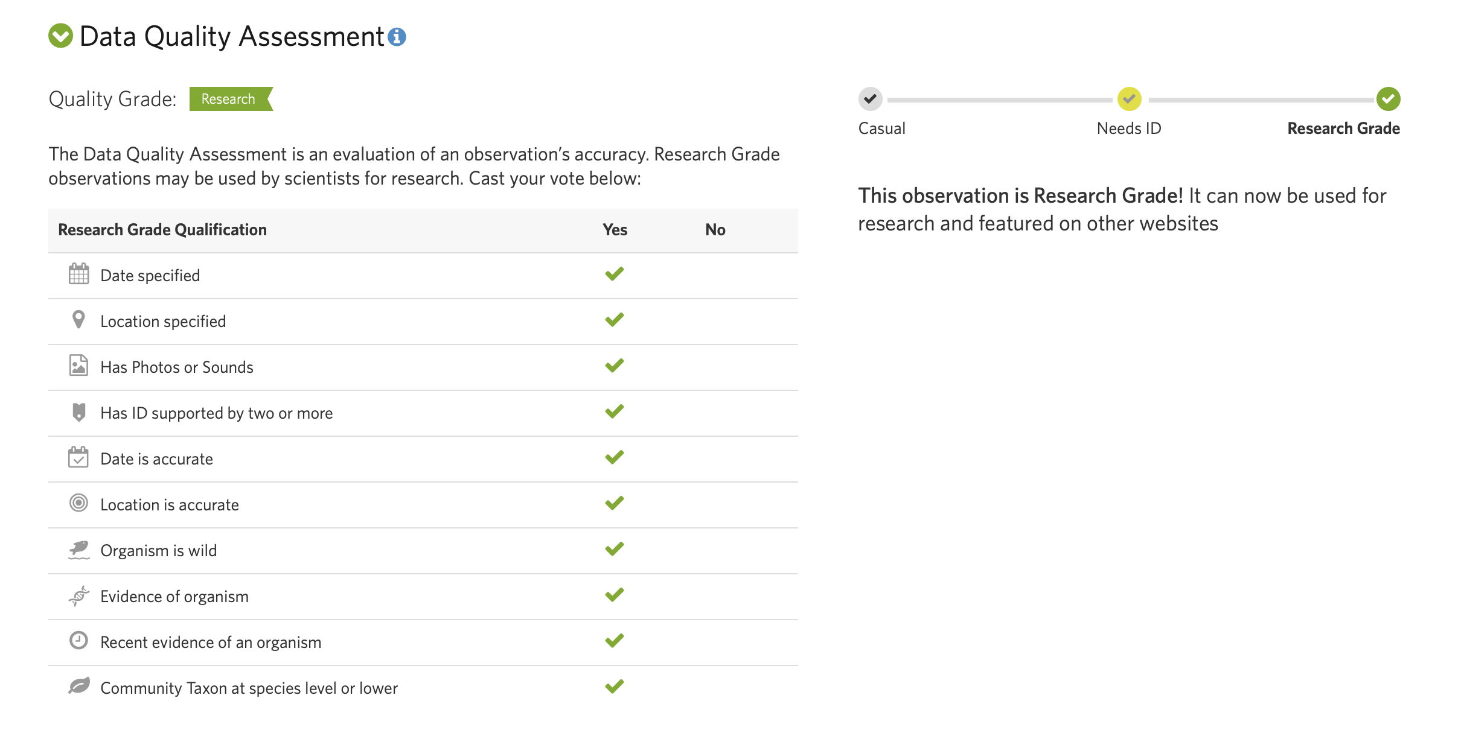
Task: Click the calendar icon for Date specified
Action: [78, 274]
